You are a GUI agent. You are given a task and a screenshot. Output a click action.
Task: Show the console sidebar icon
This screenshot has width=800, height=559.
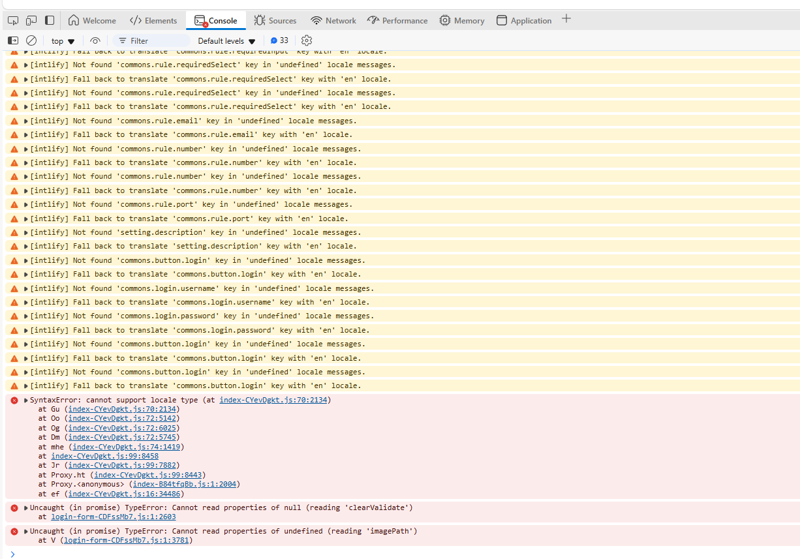[x=13, y=40]
